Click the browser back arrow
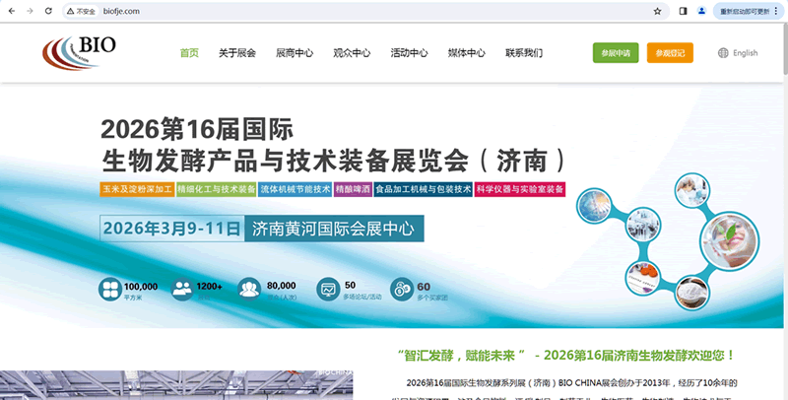 tap(11, 11)
